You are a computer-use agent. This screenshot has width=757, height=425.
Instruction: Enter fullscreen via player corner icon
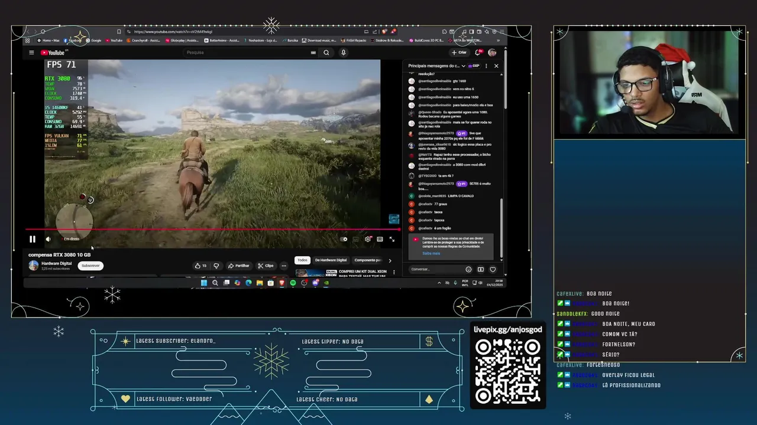click(392, 239)
